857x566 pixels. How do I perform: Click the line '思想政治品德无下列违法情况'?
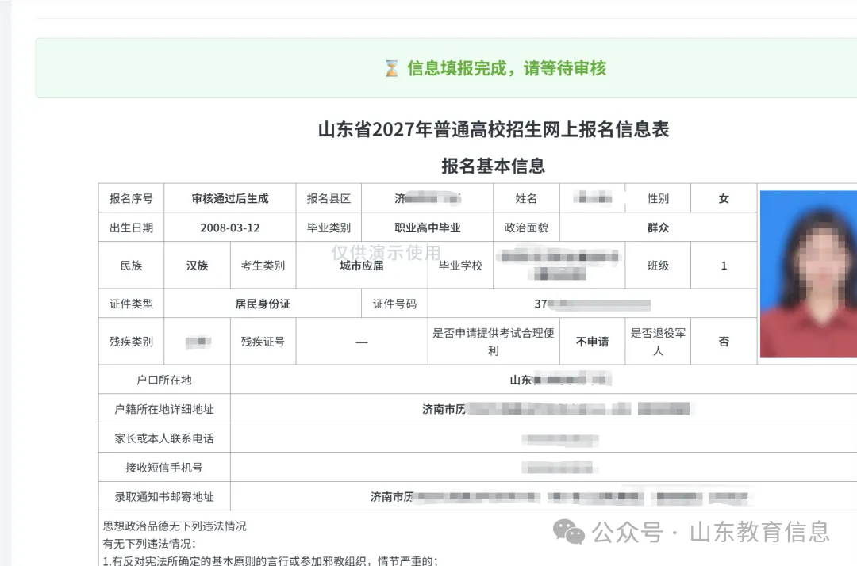coord(175,526)
